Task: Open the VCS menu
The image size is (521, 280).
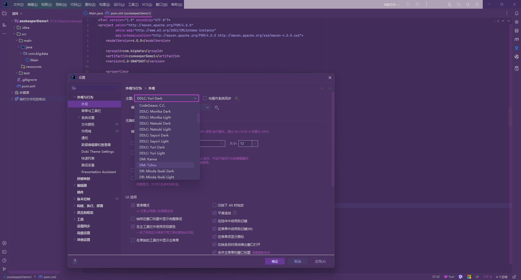Action: pos(147,5)
